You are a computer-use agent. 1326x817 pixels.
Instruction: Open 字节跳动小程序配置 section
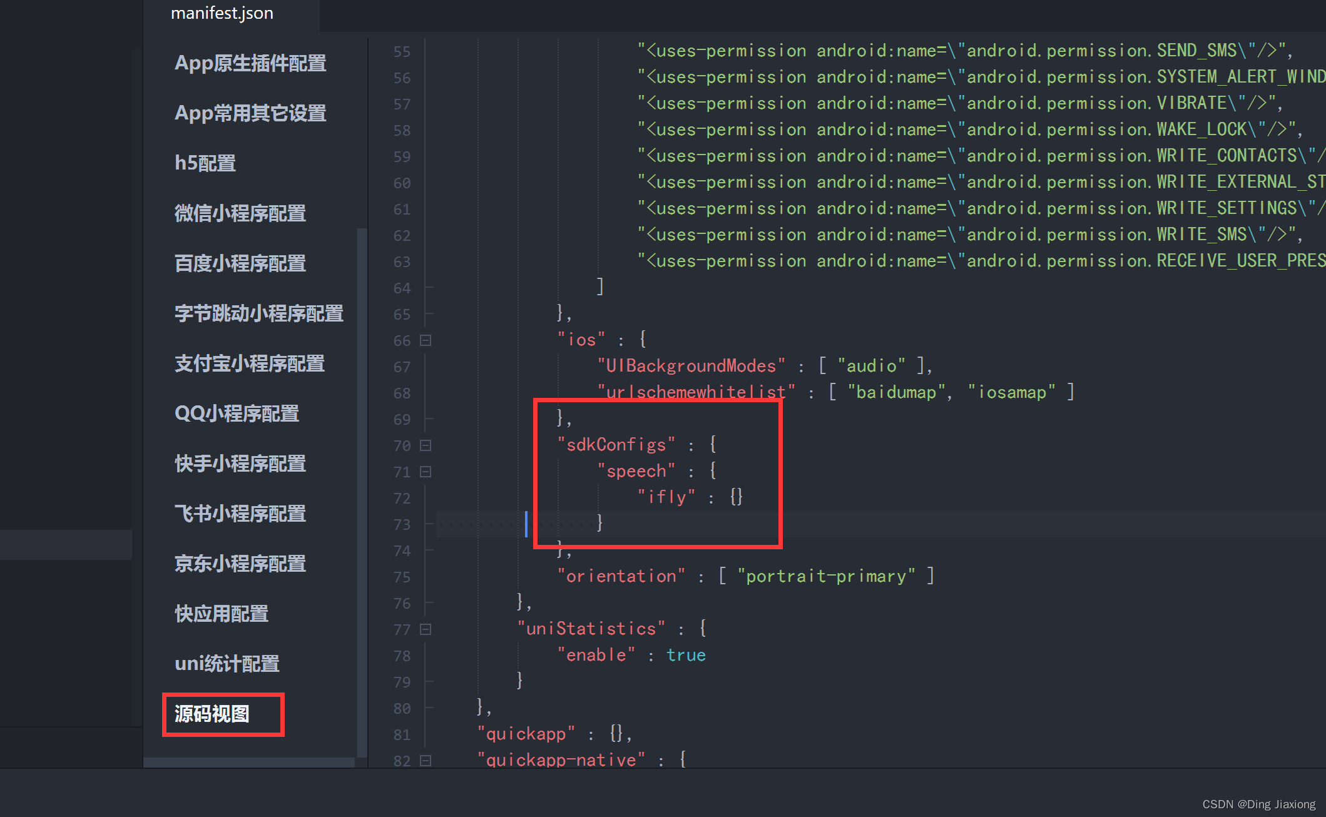tap(259, 313)
